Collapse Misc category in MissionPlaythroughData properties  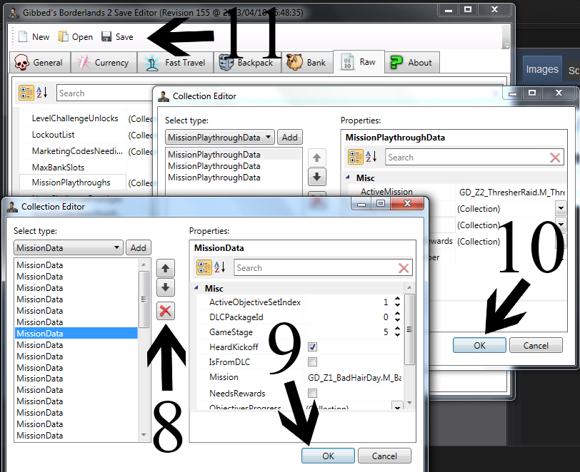click(348, 178)
